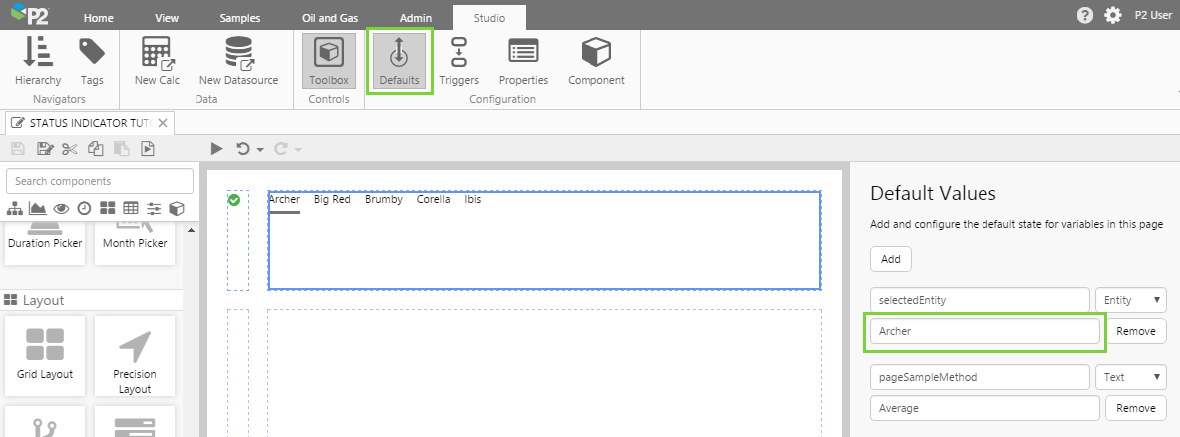This screenshot has width=1180, height=437.
Task: Open the Samples tab
Action: point(240,18)
